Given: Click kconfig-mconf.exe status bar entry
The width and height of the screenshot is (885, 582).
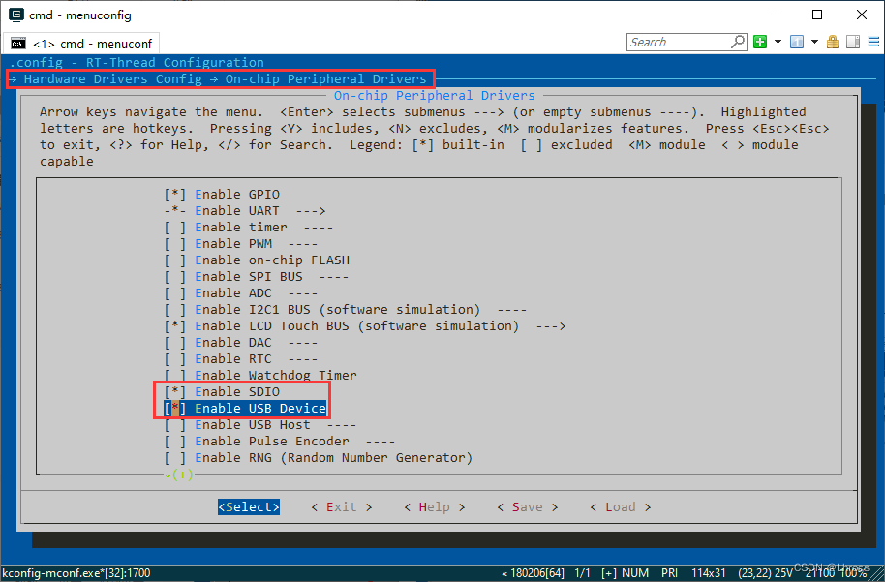Looking at the screenshot, I should (x=76, y=573).
